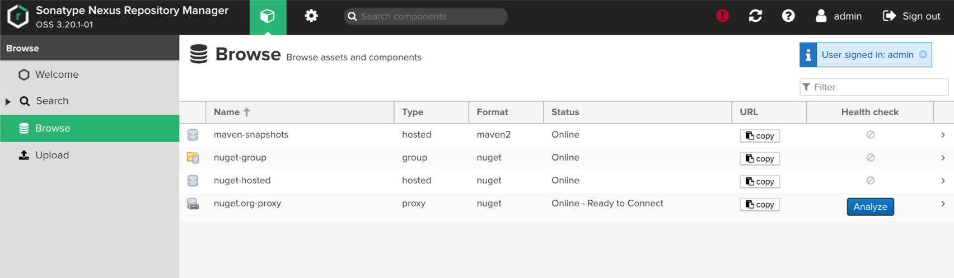This screenshot has width=954, height=278.
Task: Click the URL column header
Action: click(769, 112)
